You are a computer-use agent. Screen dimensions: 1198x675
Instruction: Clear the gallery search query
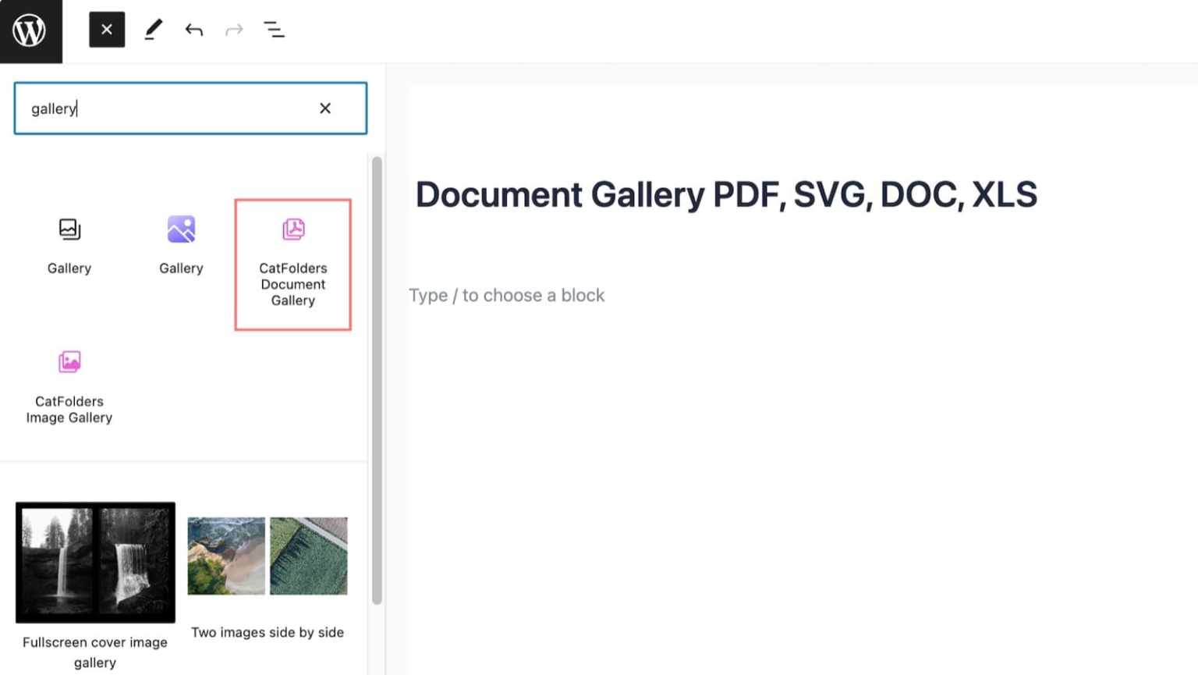(x=324, y=108)
